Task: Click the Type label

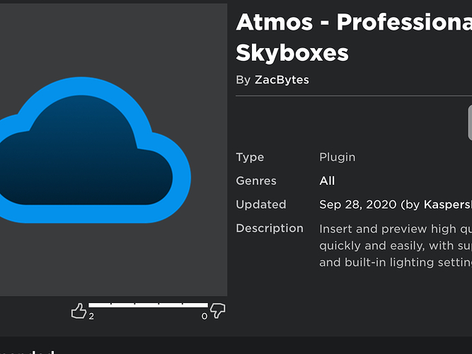Action: [x=250, y=157]
